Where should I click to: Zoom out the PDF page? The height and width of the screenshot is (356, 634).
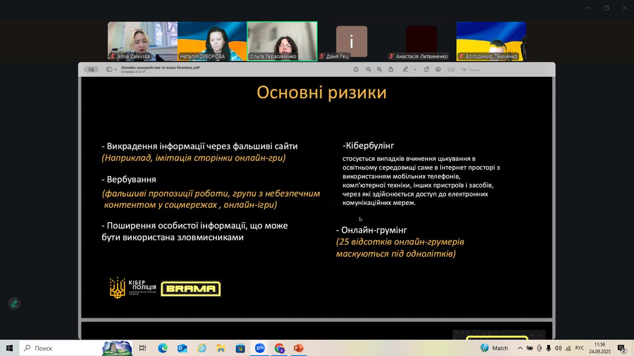coord(369,70)
